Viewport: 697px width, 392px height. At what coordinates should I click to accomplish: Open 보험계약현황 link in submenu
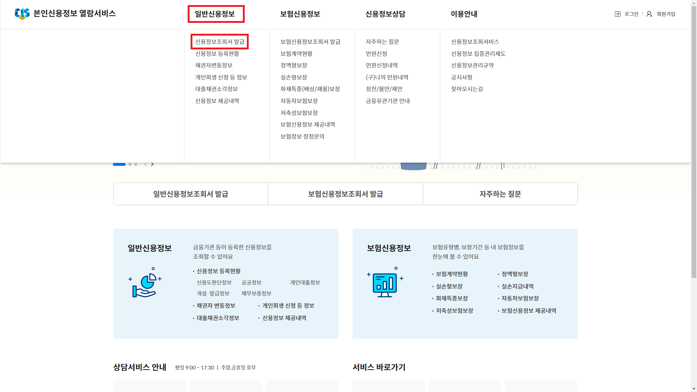pos(296,54)
